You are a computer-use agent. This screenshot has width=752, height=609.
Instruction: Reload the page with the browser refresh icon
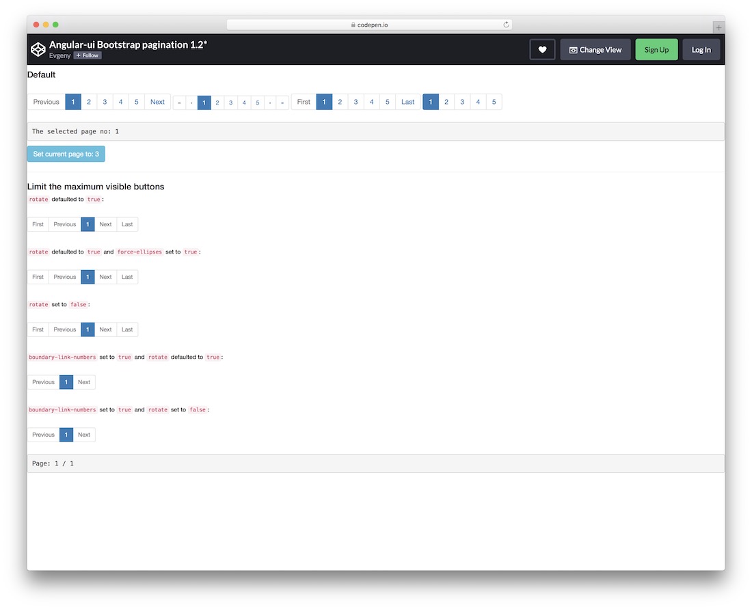coord(506,24)
